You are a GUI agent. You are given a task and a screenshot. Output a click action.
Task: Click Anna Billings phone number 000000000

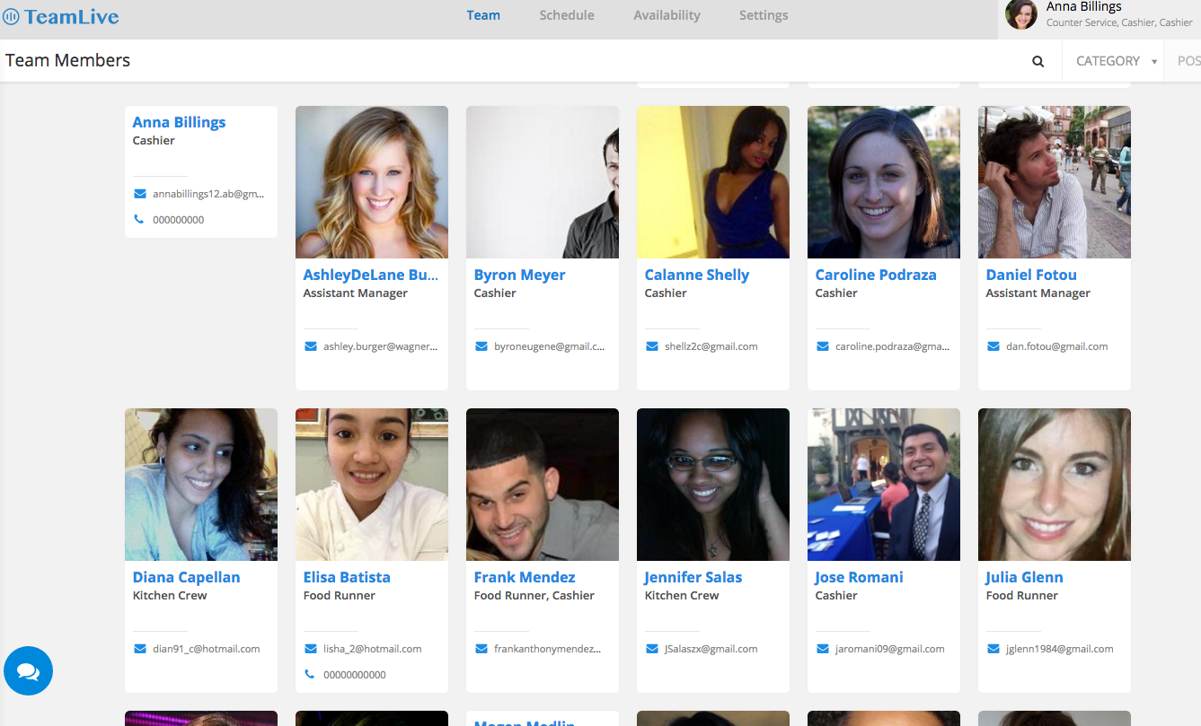click(179, 220)
